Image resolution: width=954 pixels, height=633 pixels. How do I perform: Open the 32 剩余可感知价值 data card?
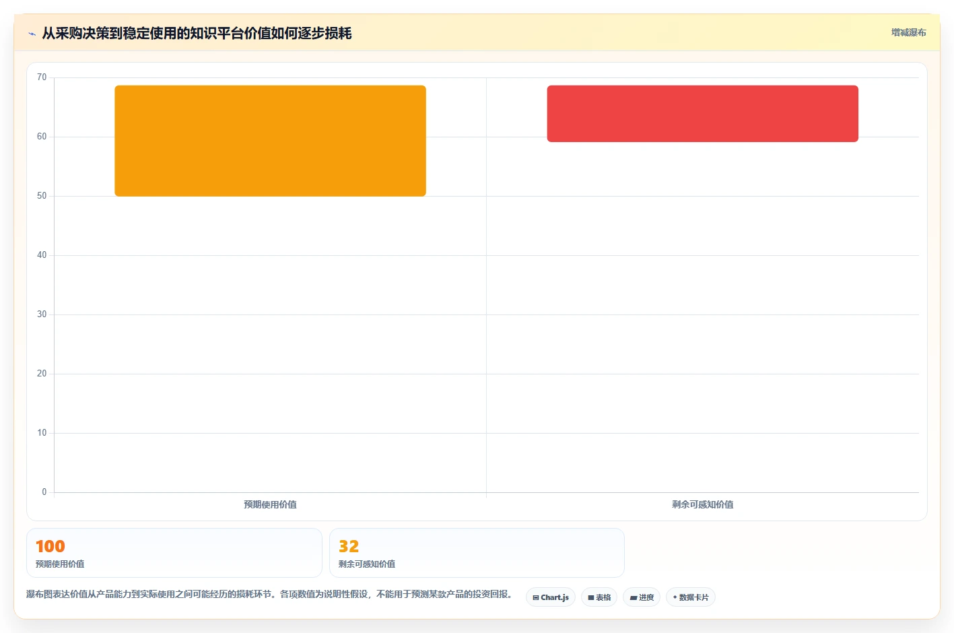click(477, 553)
